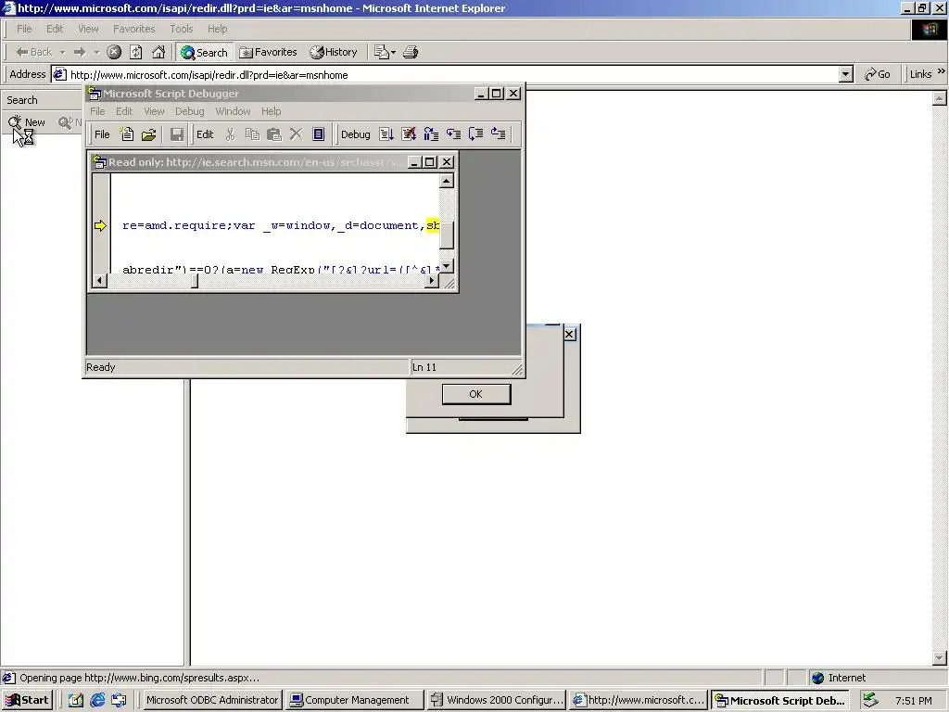Click Open folder icon in Script Debugger
This screenshot has height=712, width=949.
tap(149, 134)
